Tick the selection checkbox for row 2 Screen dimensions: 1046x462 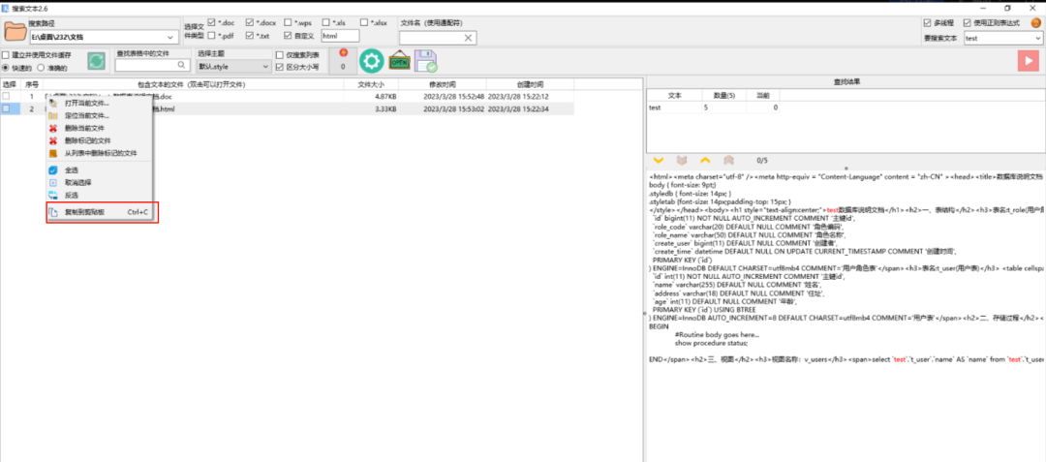point(6,108)
